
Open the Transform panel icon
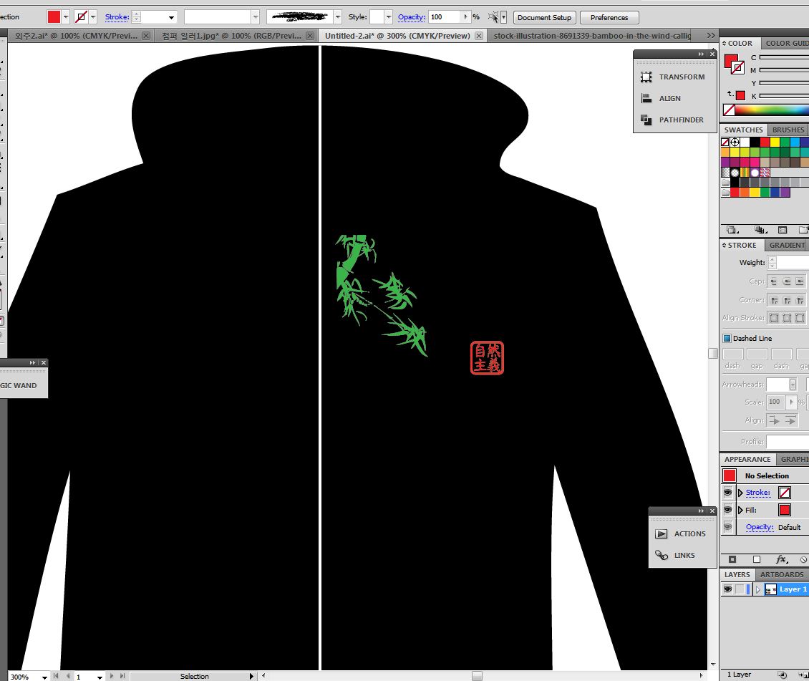tap(646, 77)
